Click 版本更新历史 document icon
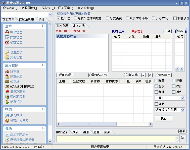Image resolution: width=190 pixels, height=150 pixels. pos(7,135)
